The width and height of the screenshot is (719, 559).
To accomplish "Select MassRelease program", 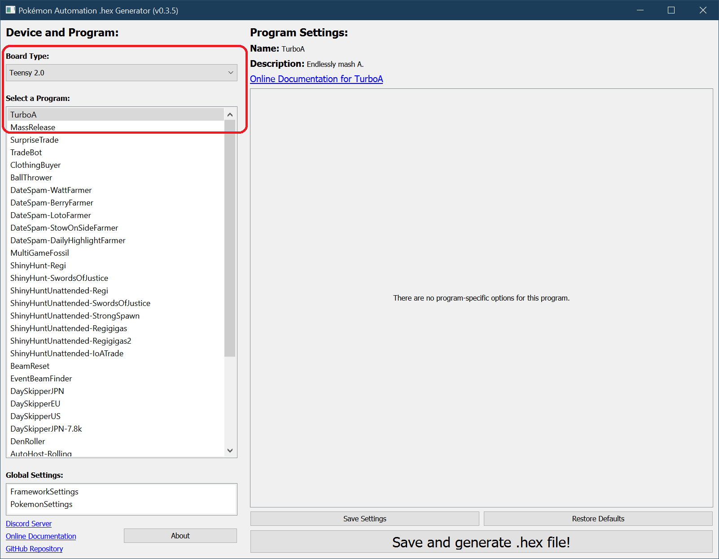I will coord(115,127).
